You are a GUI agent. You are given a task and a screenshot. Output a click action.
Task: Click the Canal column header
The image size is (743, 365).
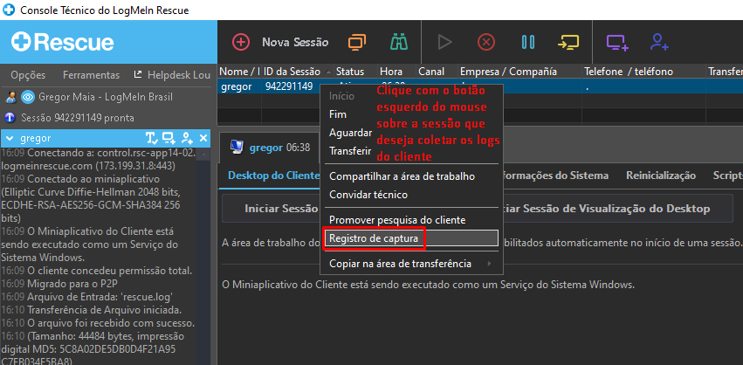437,72
